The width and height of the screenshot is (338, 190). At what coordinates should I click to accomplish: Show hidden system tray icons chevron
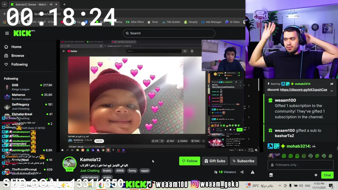tap(280, 186)
